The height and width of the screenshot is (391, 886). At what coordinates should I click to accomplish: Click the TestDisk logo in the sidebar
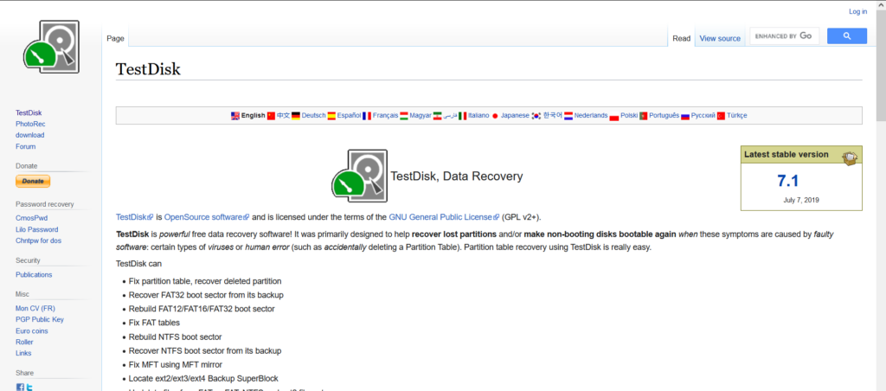pyautogui.click(x=51, y=47)
